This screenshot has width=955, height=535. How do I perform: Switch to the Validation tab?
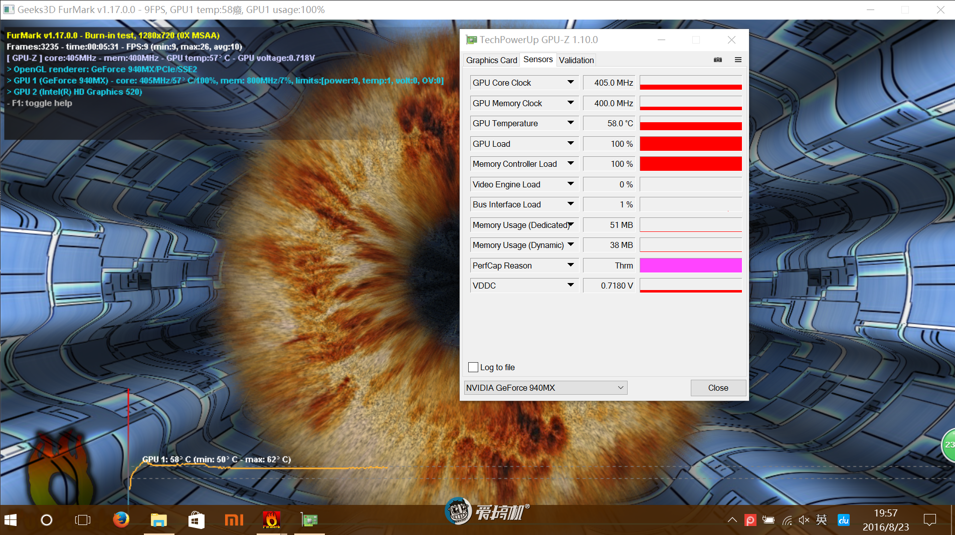[x=577, y=60]
